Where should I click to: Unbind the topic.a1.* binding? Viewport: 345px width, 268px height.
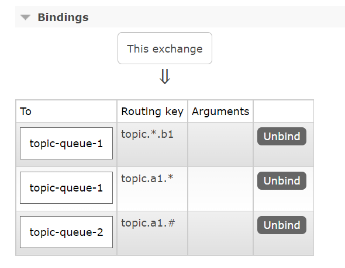coord(282,181)
